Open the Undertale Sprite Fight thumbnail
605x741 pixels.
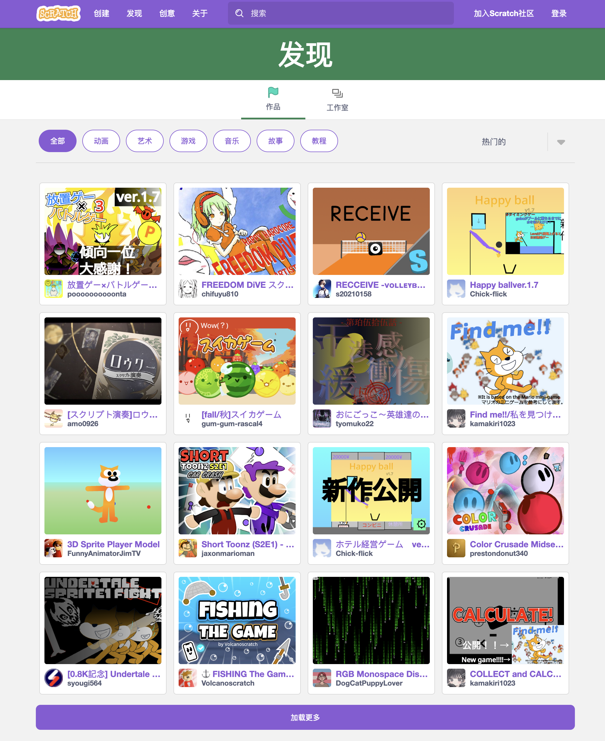click(103, 620)
